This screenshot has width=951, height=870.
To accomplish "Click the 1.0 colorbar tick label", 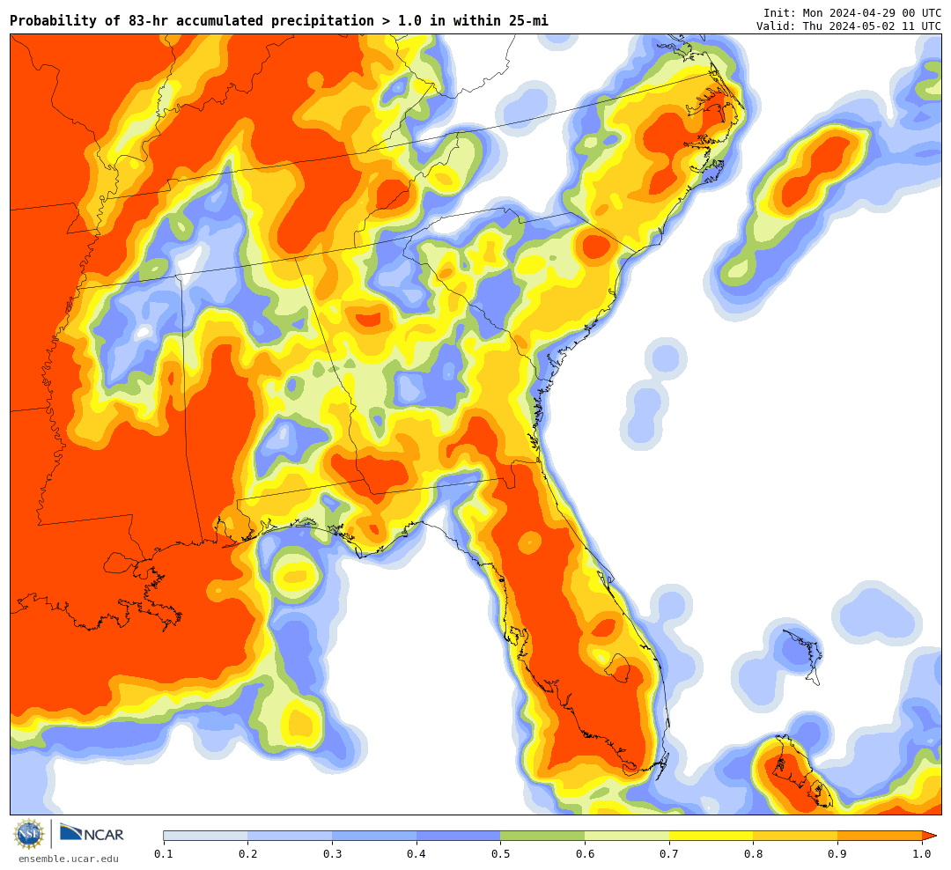I will pyautogui.click(x=923, y=854).
